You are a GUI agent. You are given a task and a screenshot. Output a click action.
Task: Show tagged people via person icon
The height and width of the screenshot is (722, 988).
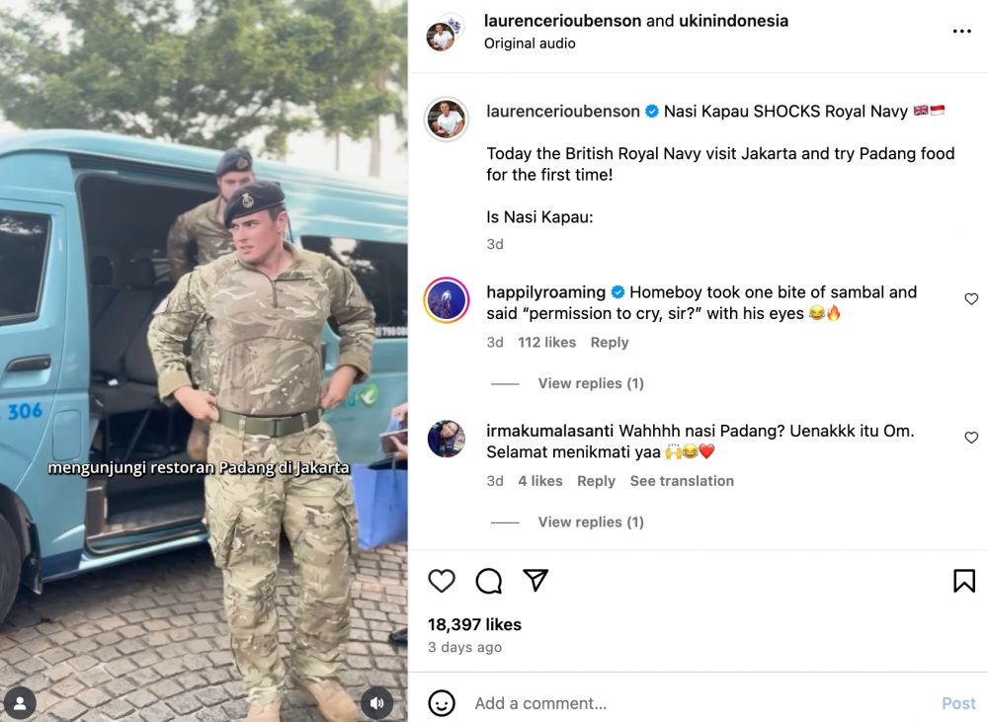pos(20,702)
